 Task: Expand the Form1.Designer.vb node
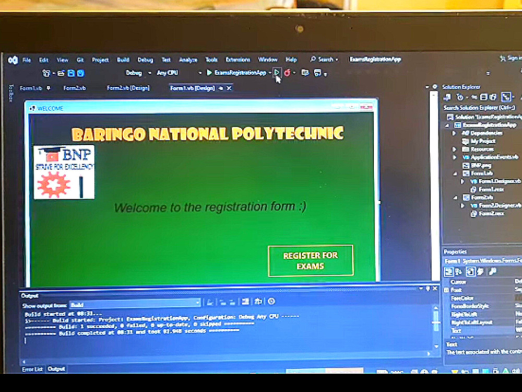click(462, 181)
